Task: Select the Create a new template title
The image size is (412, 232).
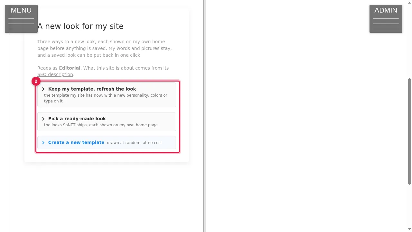Action: click(x=76, y=142)
